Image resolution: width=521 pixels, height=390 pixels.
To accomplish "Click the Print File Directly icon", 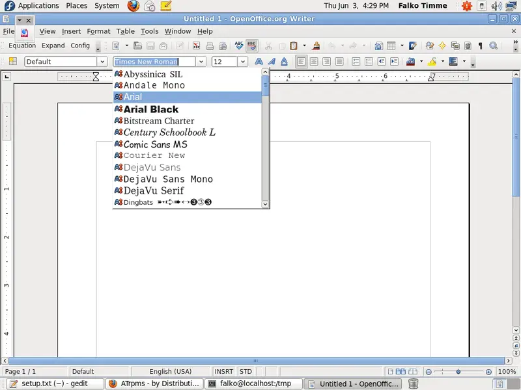I will (210, 45).
